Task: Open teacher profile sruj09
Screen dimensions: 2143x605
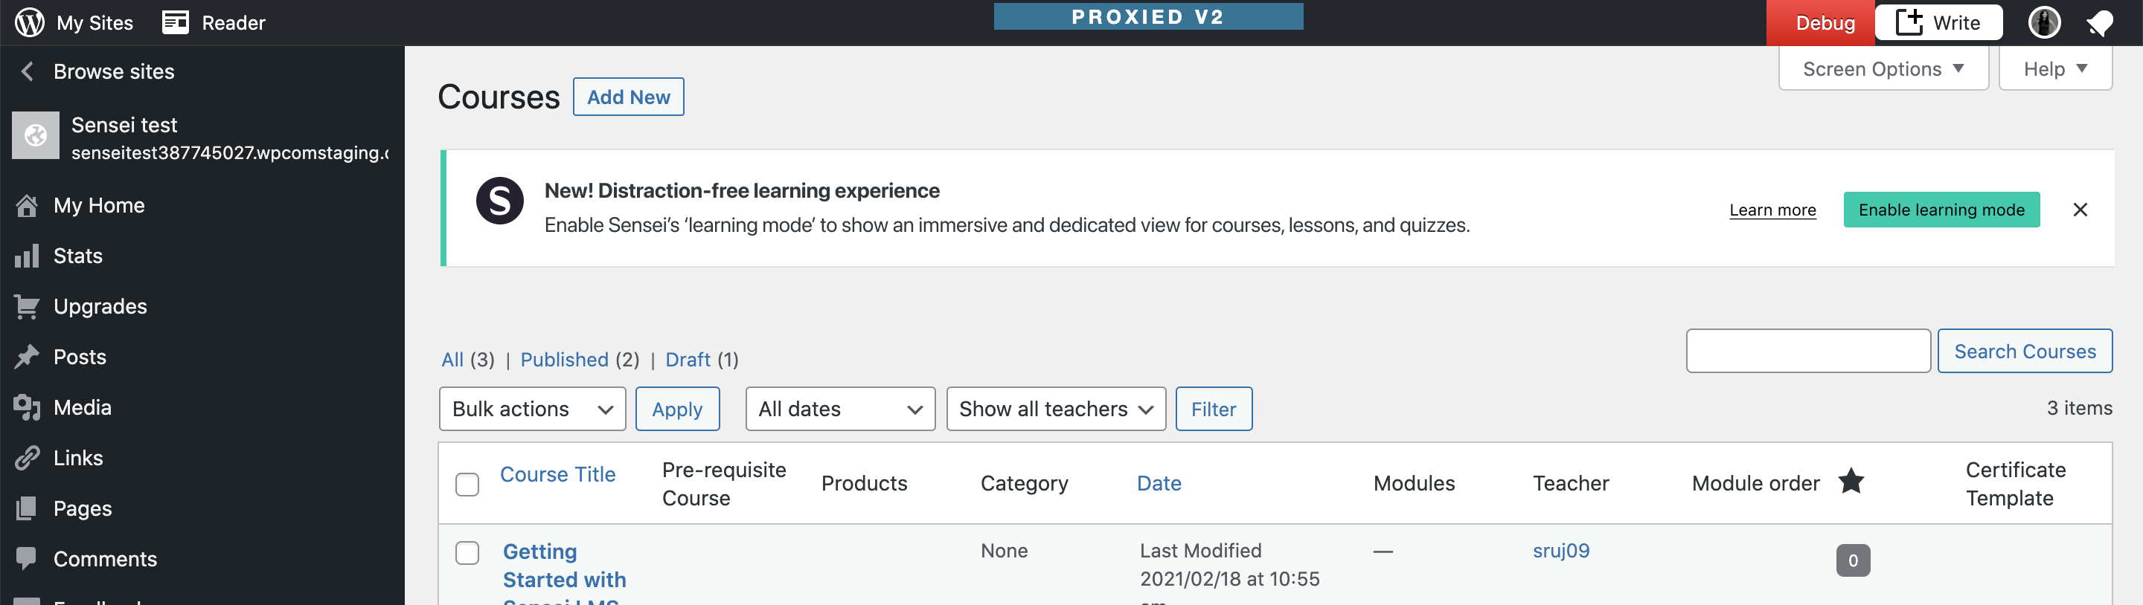Action: click(x=1560, y=550)
